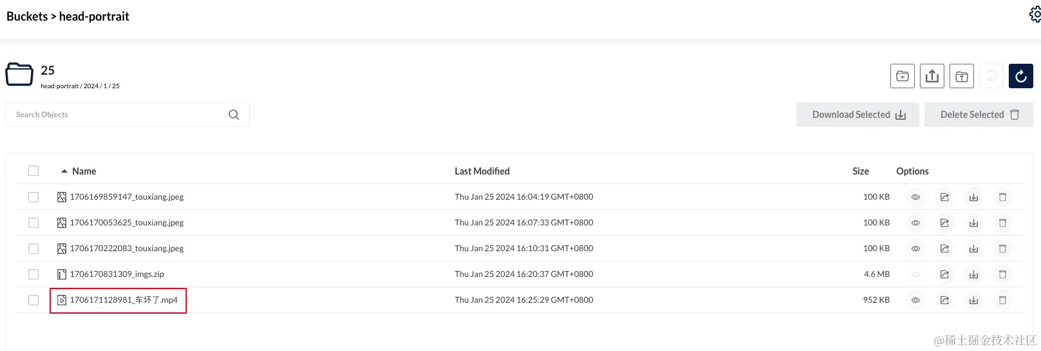Click the create new folder icon
The image size is (1041, 351).
click(903, 76)
